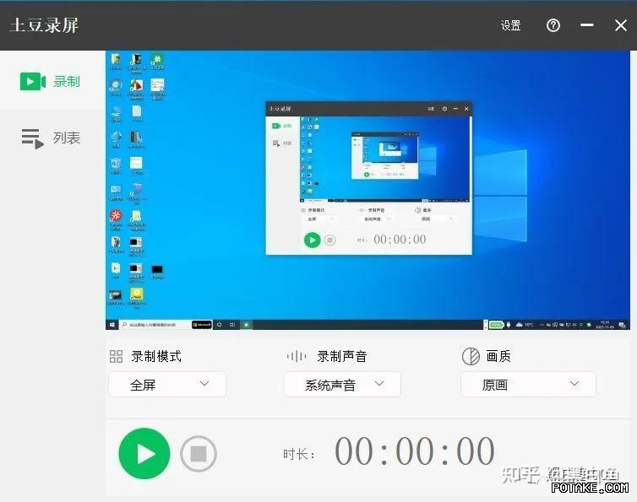Click the sound wave icon beside 录制声音
Screen dimensions: 637x502
297,356
